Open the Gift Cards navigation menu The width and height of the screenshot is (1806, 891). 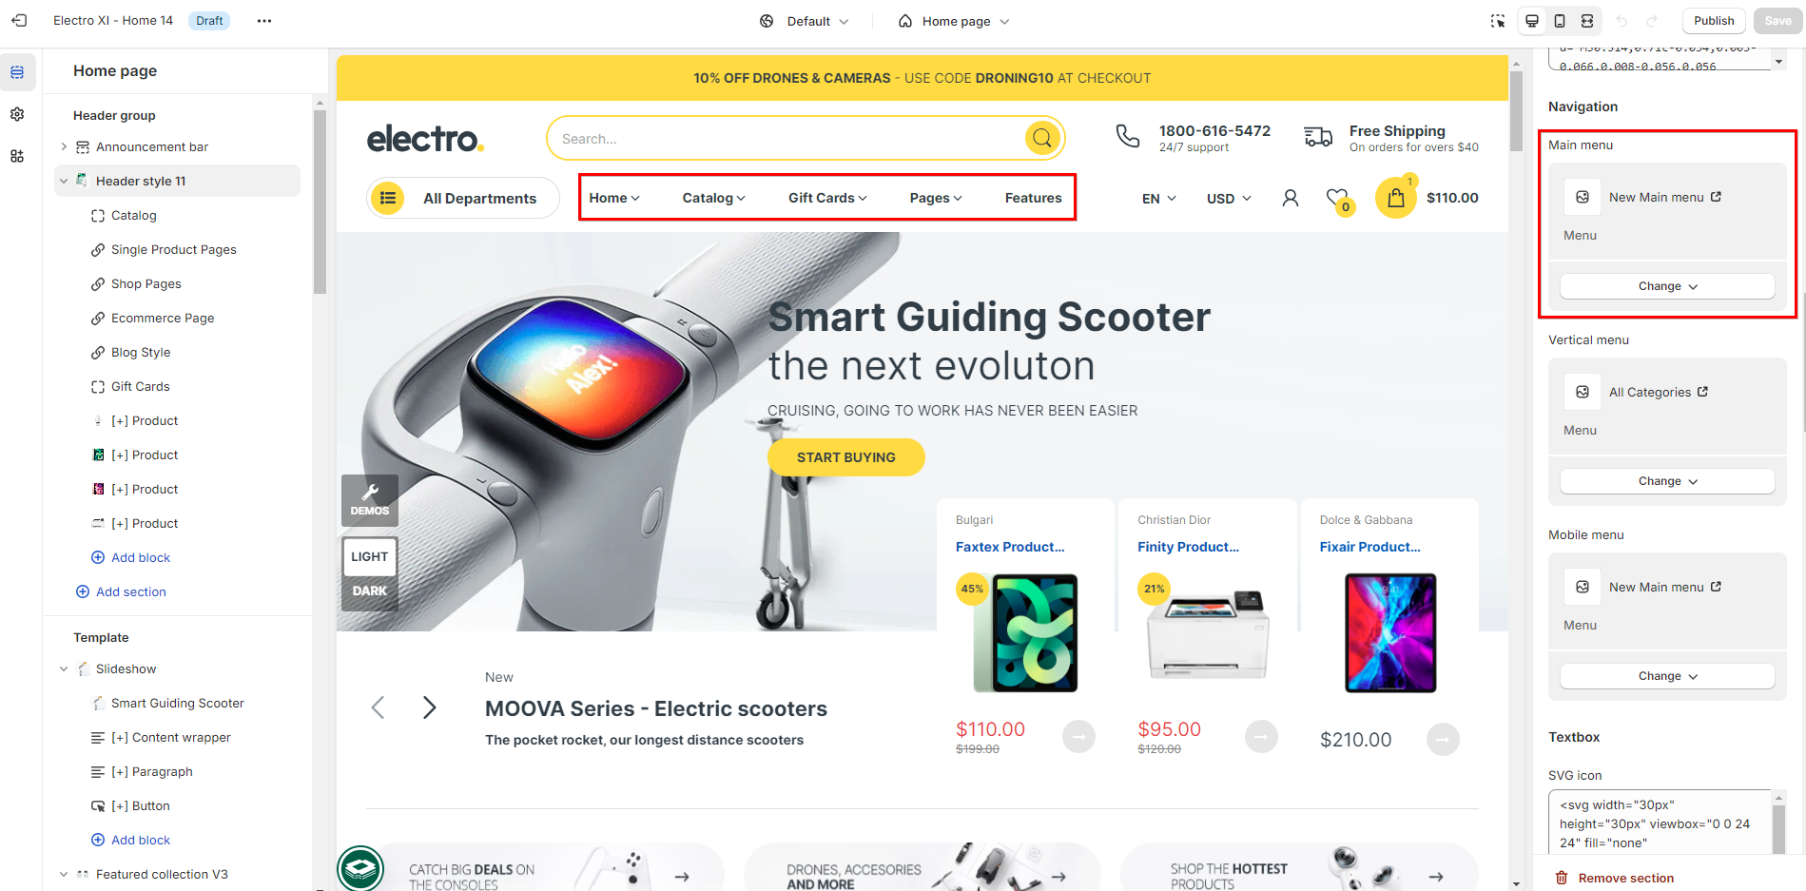click(x=827, y=198)
